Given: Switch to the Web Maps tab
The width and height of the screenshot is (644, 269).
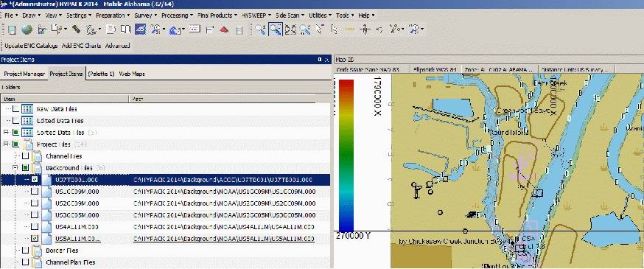Looking at the screenshot, I should 131,74.
